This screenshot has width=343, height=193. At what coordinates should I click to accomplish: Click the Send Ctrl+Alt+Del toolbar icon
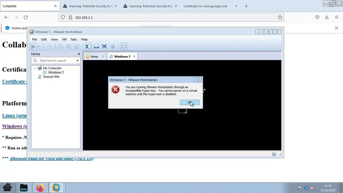coord(49,47)
